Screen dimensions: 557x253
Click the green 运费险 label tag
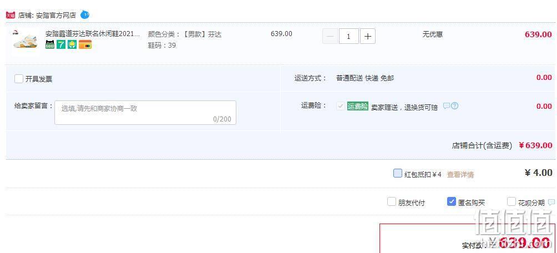(x=358, y=106)
